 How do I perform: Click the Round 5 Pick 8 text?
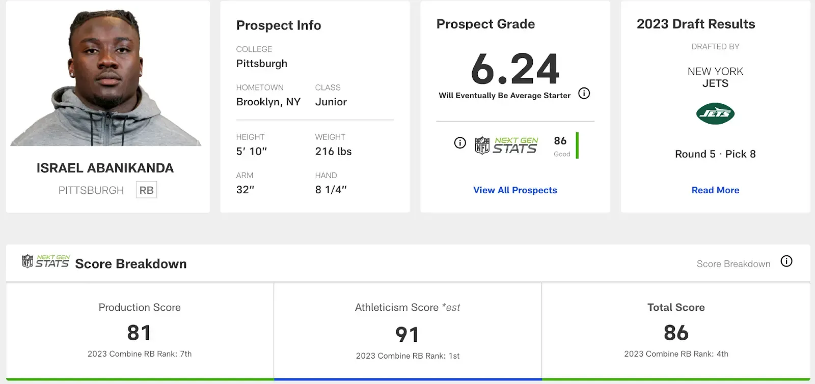tap(715, 154)
